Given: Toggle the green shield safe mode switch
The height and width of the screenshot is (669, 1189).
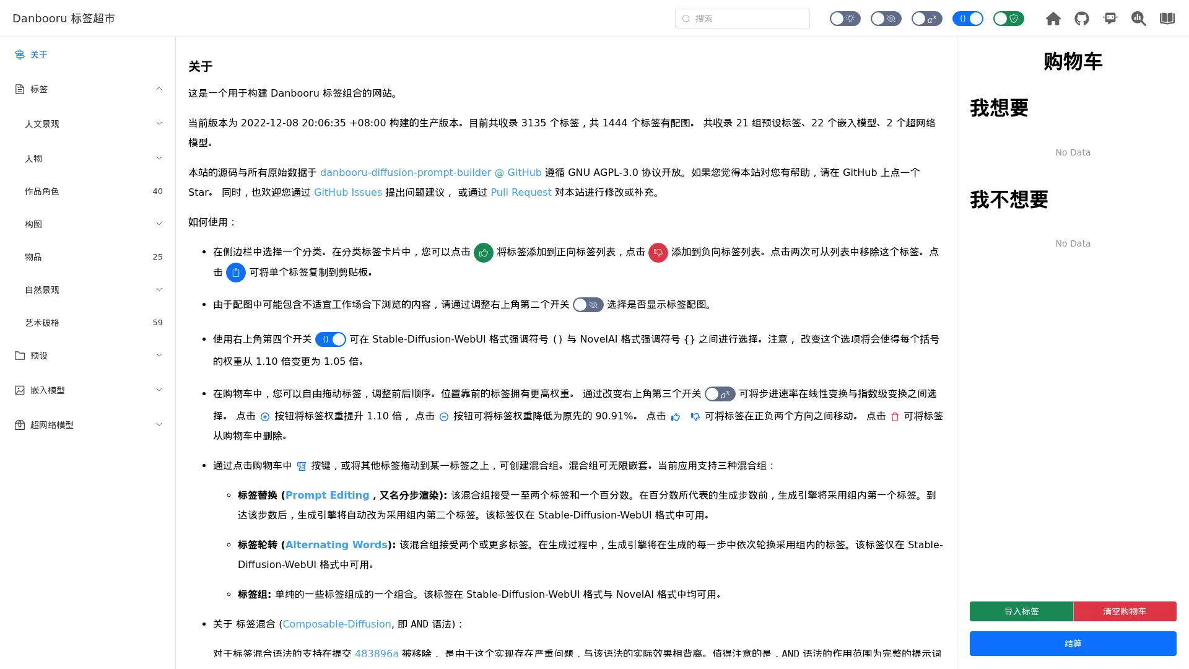Looking at the screenshot, I should (x=1008, y=19).
